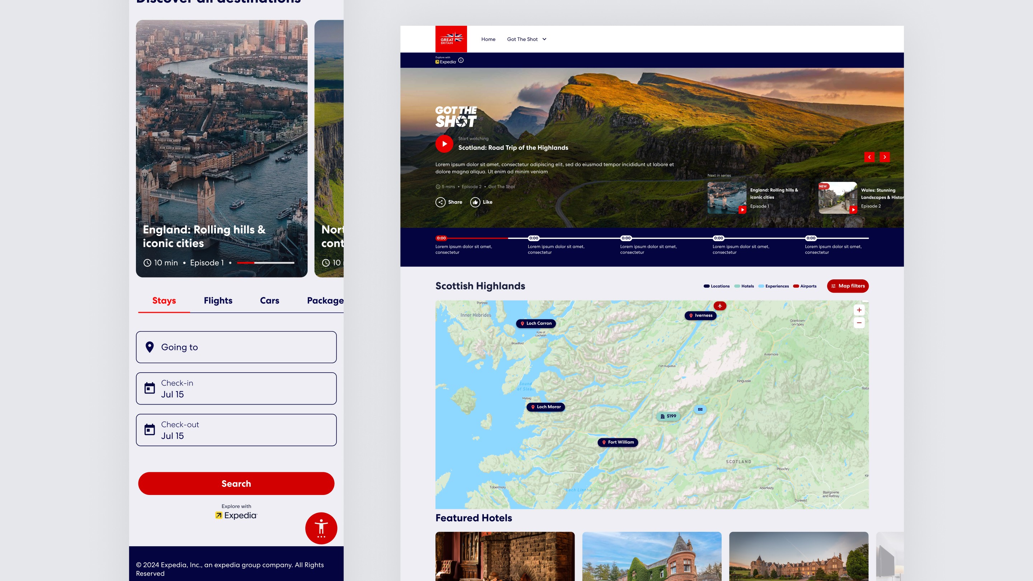Viewport: 1033px width, 581px height.
Task: Click the second 0:00 timeline marker
Action: 533,238
